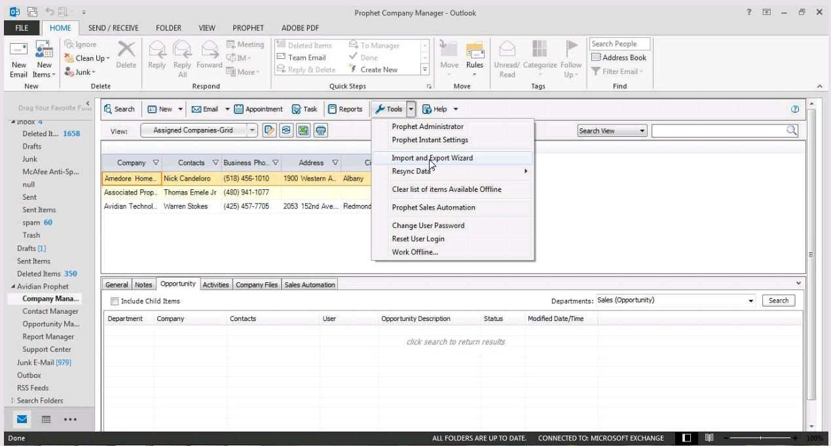Expand the Search Folders tree node

point(12,401)
